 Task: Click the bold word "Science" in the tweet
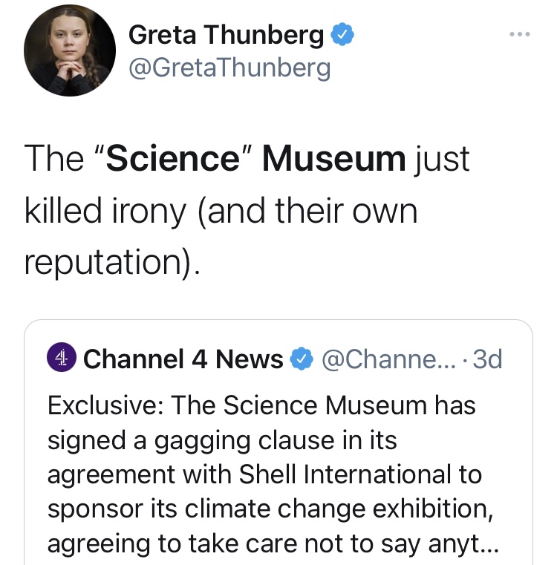(174, 159)
